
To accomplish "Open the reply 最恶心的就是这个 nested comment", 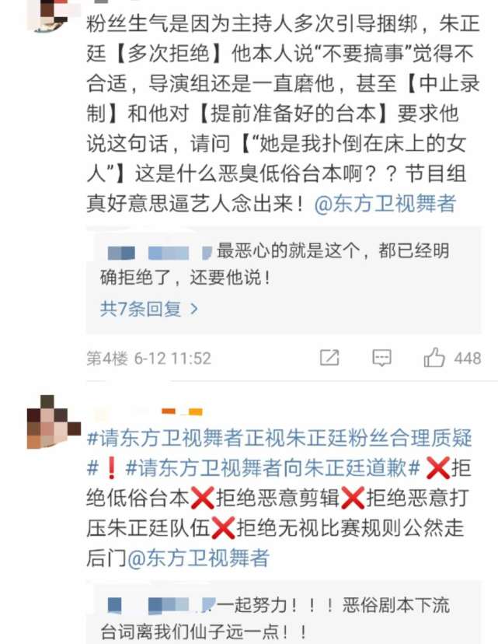I will coord(275,264).
